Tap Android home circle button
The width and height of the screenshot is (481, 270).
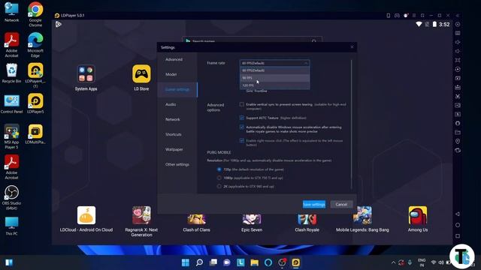458,225
